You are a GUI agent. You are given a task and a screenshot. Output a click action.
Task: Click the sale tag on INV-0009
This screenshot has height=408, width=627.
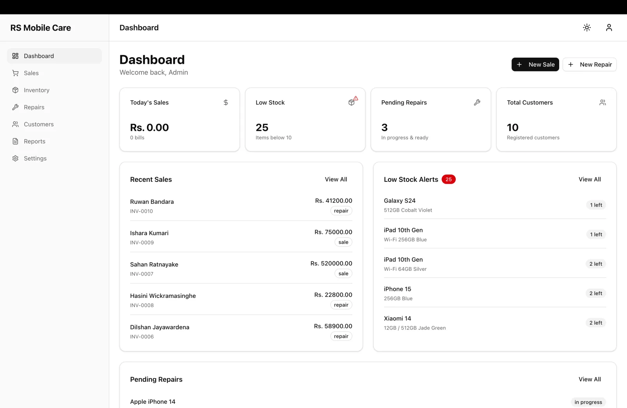(343, 242)
